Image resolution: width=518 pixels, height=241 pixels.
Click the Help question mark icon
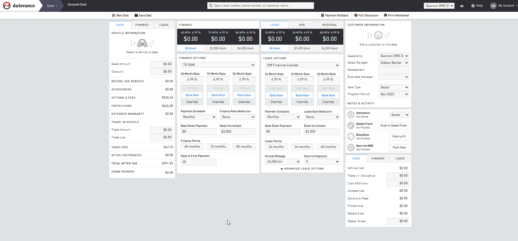(x=473, y=6)
